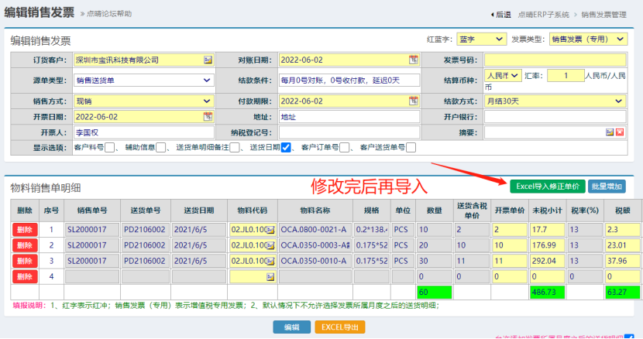Enable the 客户料号 display checkbox
Image resolution: width=643 pixels, height=339 pixels.
coord(110,148)
